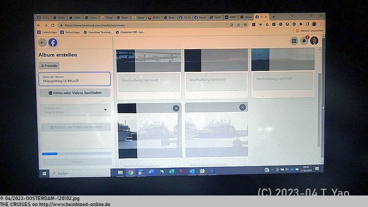Image resolution: width=368 pixels, height=207 pixels.
Task: Bookmark this page with the star icon
Action: point(245,25)
